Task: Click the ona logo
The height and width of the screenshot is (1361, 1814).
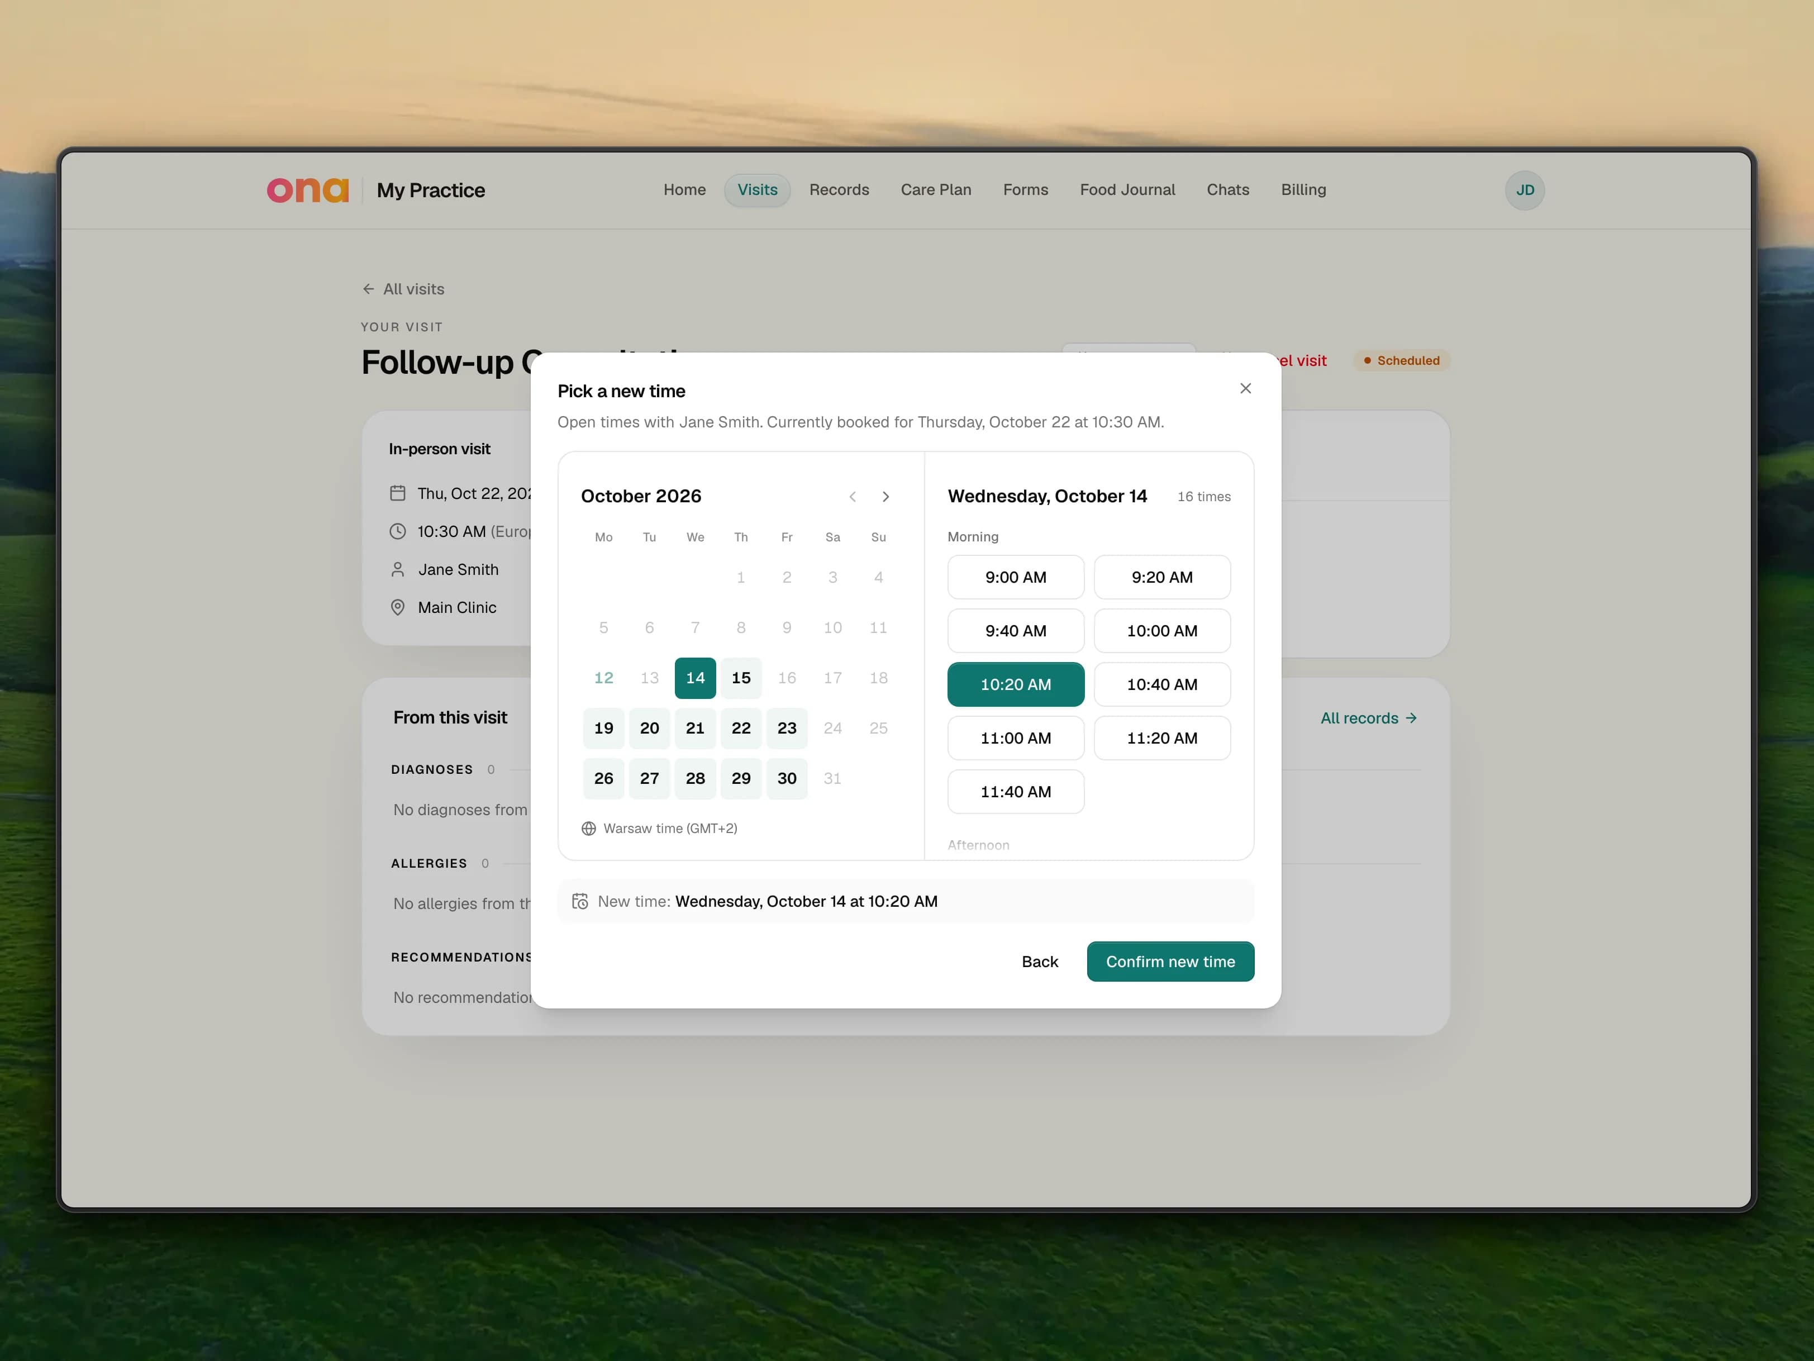Action: [307, 190]
